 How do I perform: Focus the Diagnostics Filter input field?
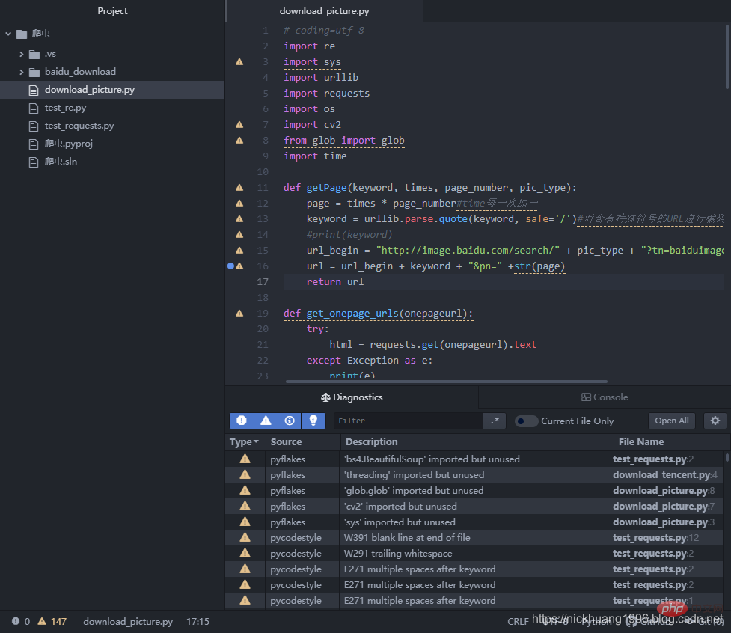[x=409, y=421]
